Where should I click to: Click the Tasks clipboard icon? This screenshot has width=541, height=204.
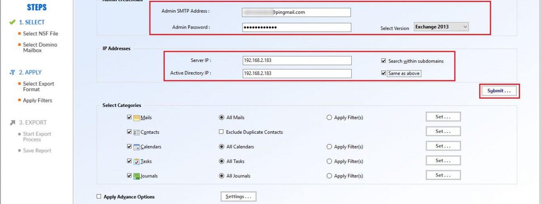point(136,162)
